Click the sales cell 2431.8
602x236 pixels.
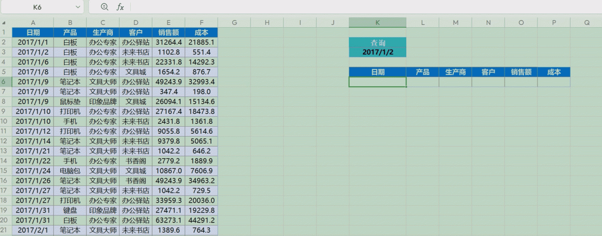coord(168,121)
